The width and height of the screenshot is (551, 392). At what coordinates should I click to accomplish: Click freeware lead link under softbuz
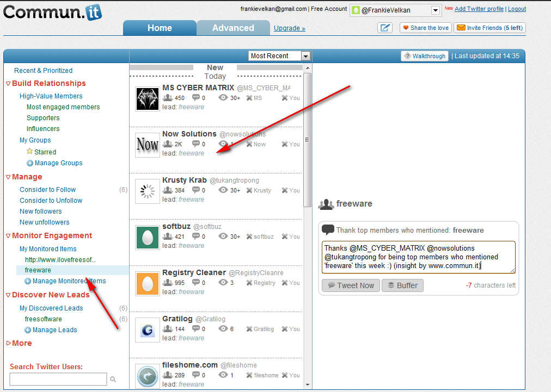[x=191, y=246]
